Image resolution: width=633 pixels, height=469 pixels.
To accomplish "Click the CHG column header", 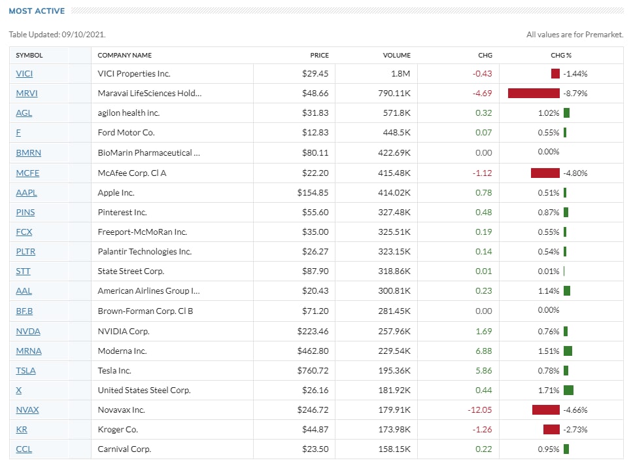I will [485, 56].
